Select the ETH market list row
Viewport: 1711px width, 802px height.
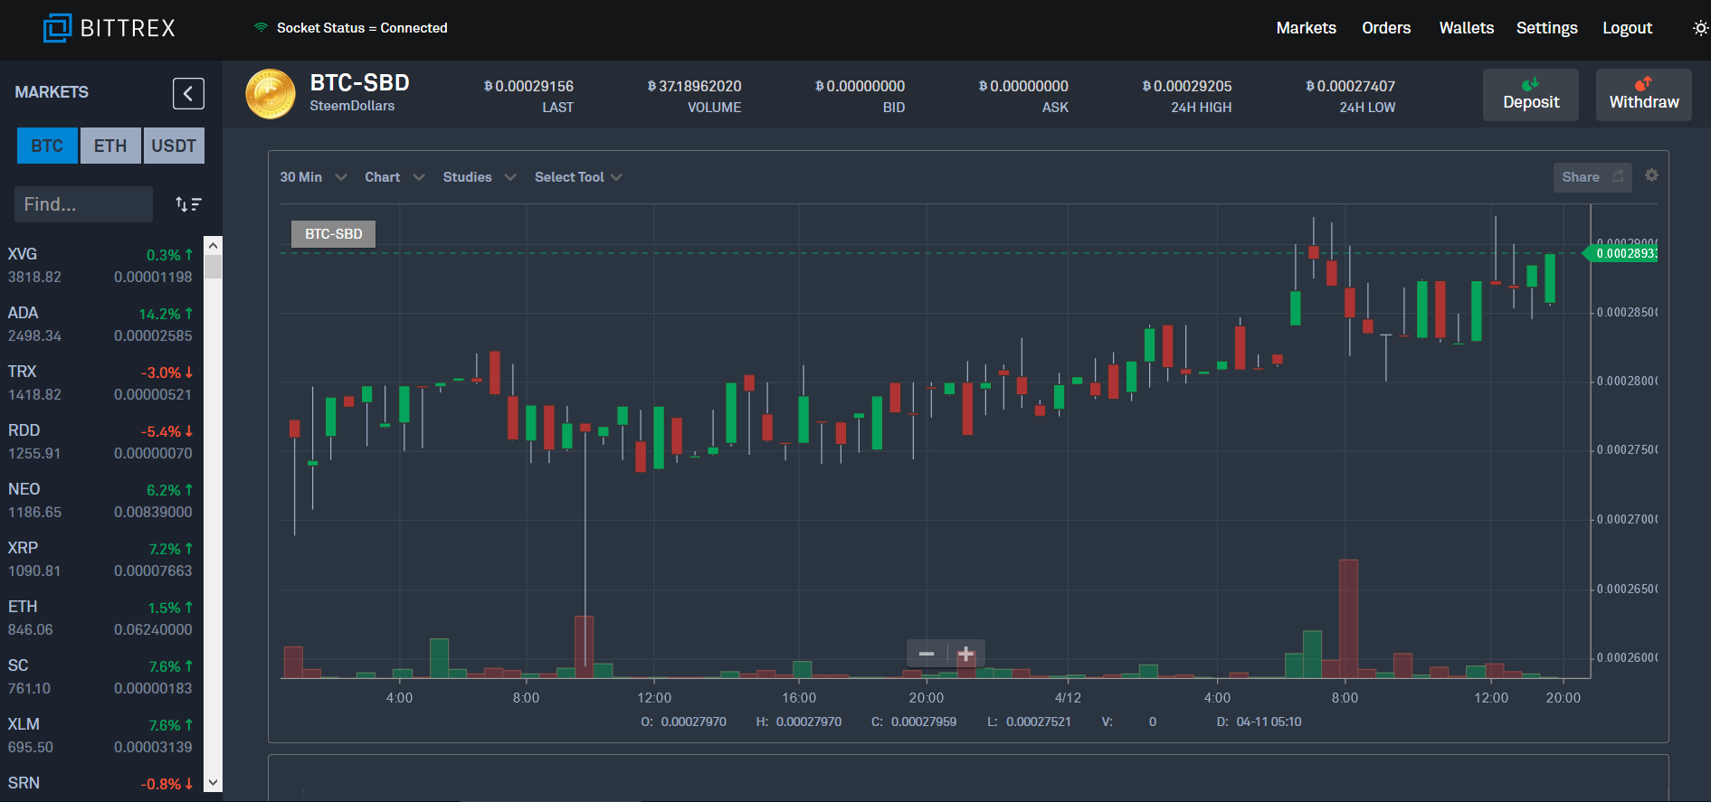click(100, 618)
